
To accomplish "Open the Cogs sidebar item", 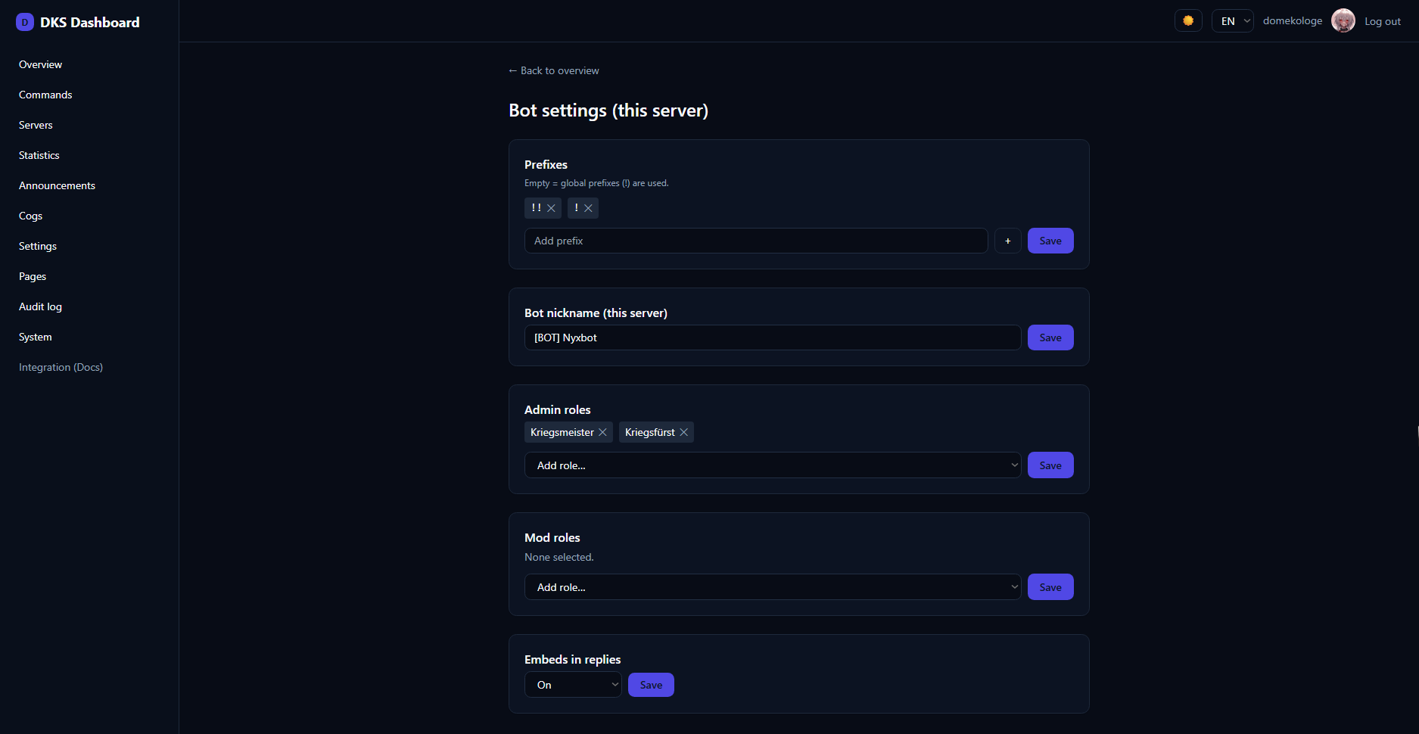I will [x=30, y=216].
